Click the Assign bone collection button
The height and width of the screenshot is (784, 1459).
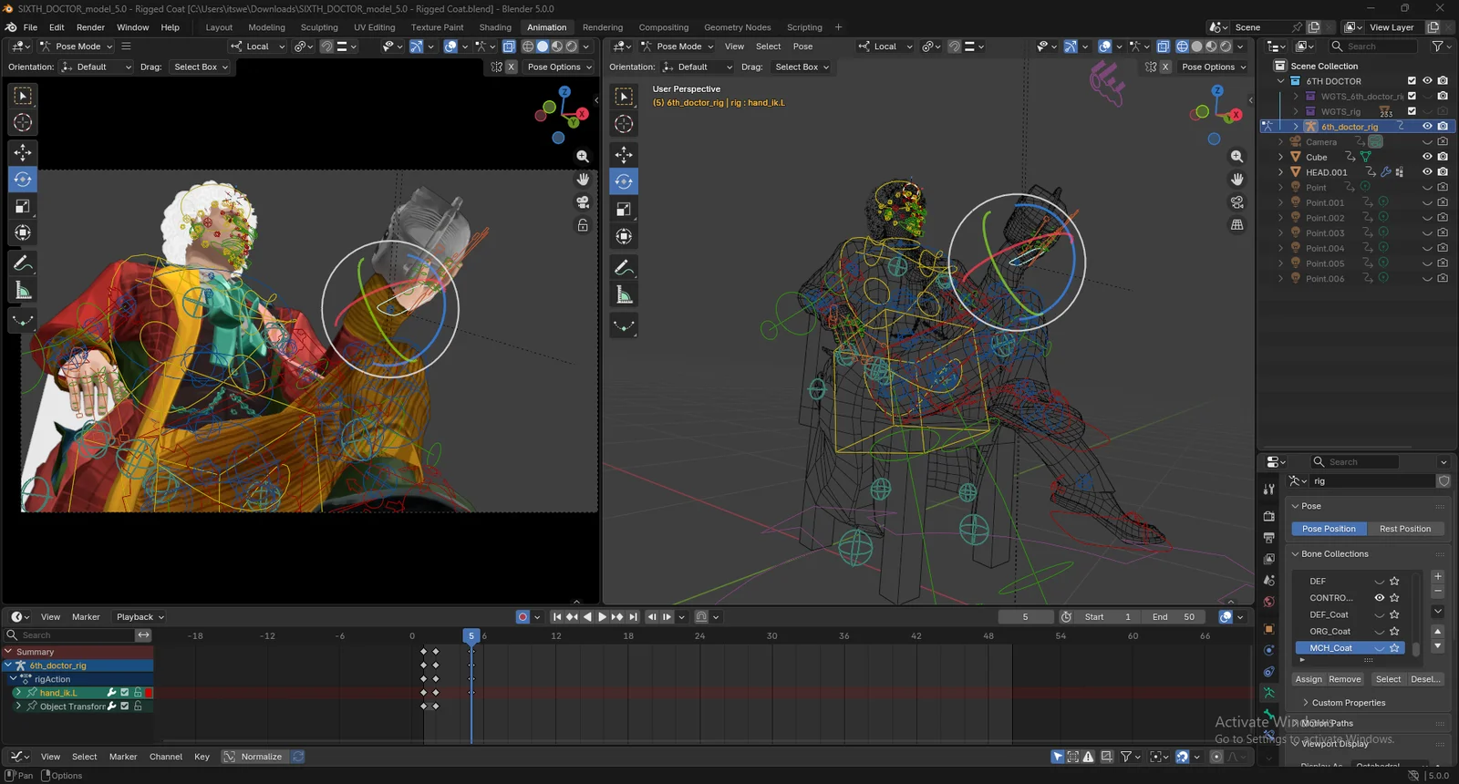(x=1308, y=679)
